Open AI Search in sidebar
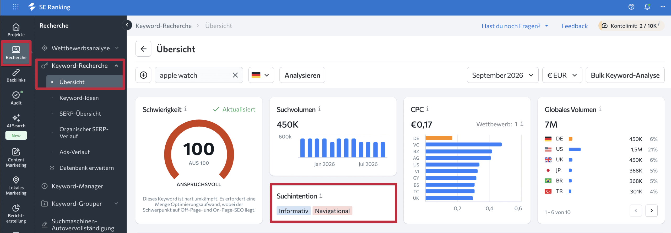The image size is (671, 233). tap(16, 121)
